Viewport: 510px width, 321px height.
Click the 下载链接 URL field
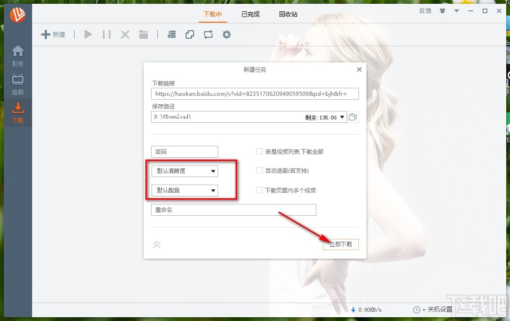point(255,93)
